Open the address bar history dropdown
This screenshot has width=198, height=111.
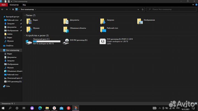tap(139, 9)
